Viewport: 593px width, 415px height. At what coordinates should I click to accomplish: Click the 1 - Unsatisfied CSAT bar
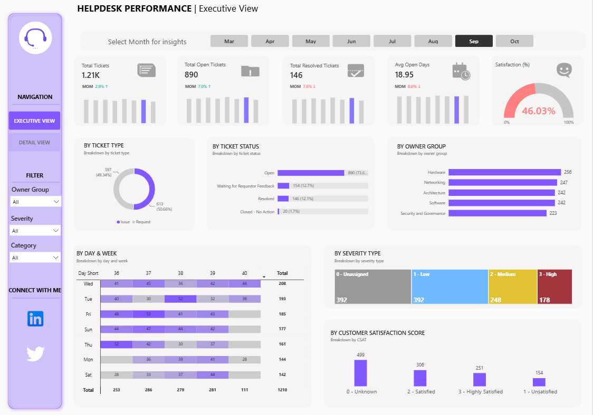(539, 382)
